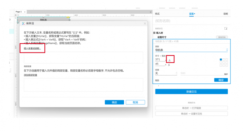Select the center anchor point box
This screenshot has width=243, height=131.
[x=224, y=62]
